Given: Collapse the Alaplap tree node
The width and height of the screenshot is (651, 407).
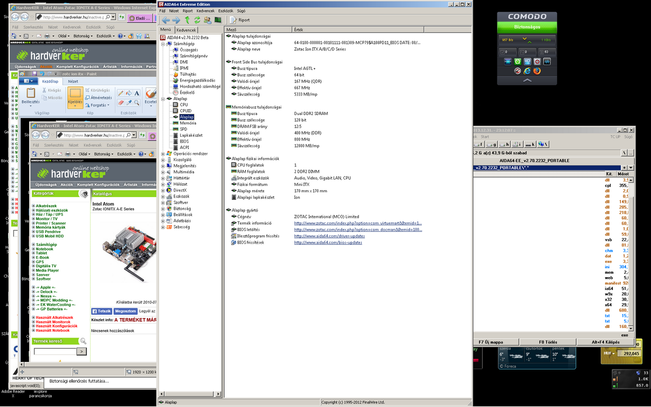Looking at the screenshot, I should [163, 99].
